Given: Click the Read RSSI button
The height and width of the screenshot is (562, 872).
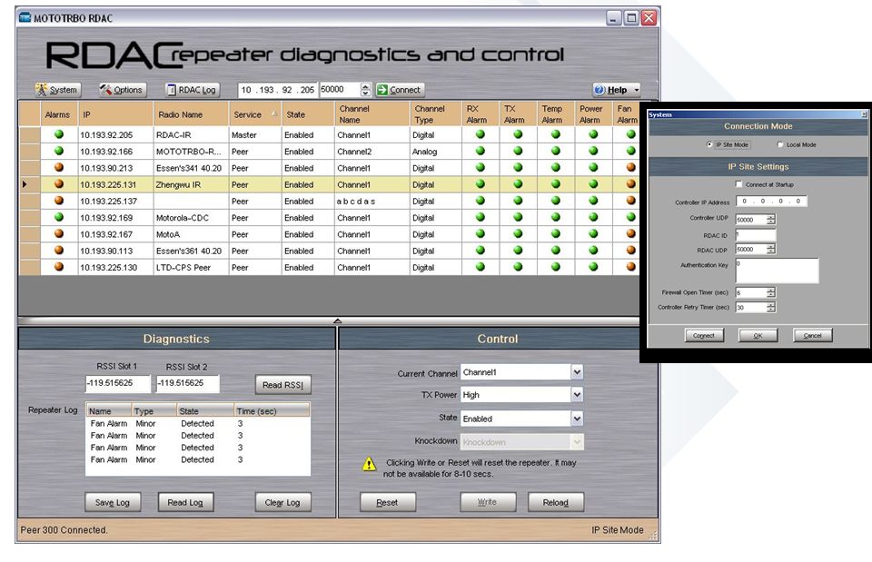Looking at the screenshot, I should tap(283, 385).
